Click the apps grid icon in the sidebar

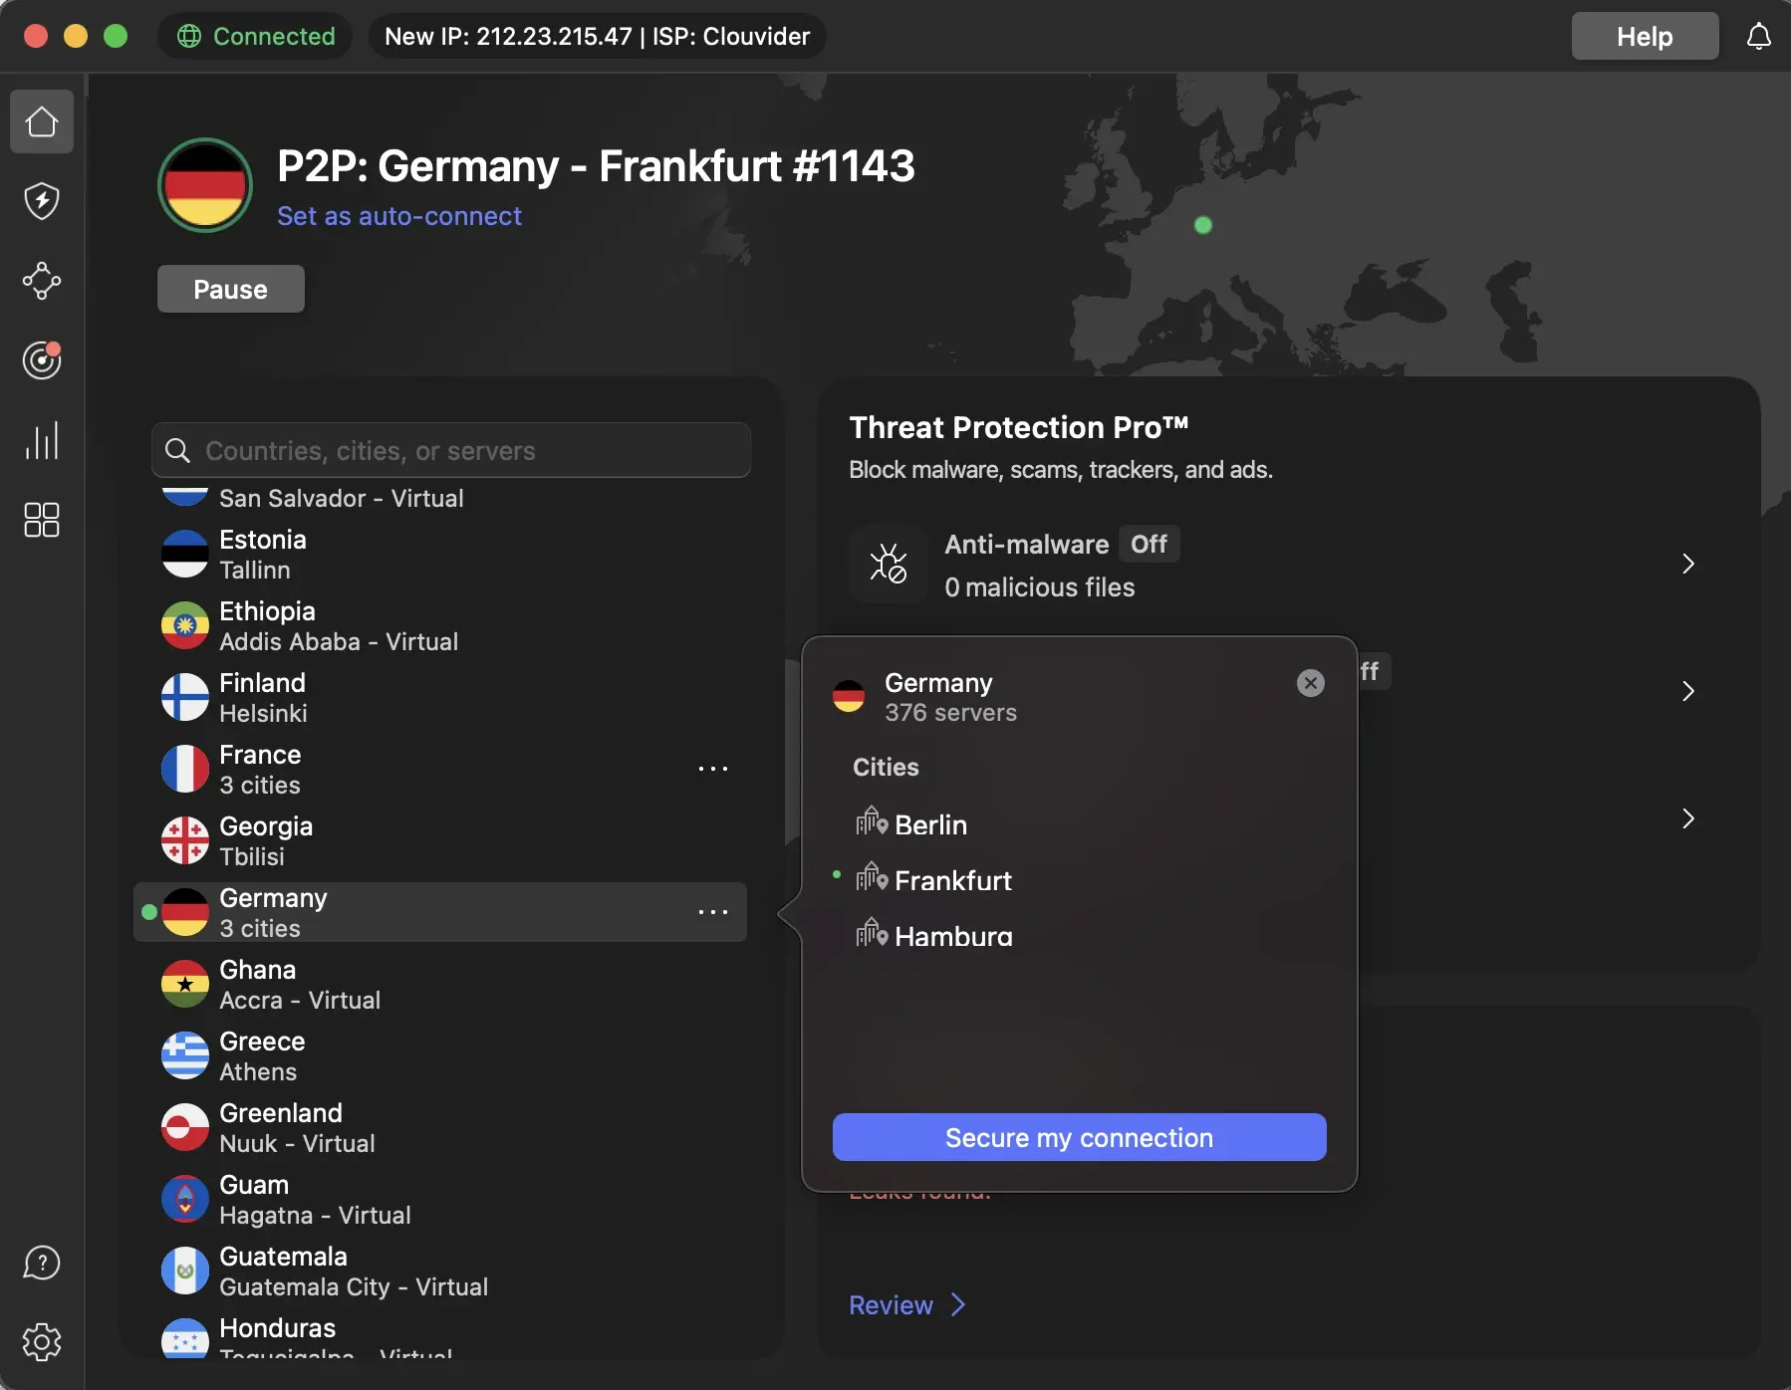point(41,520)
